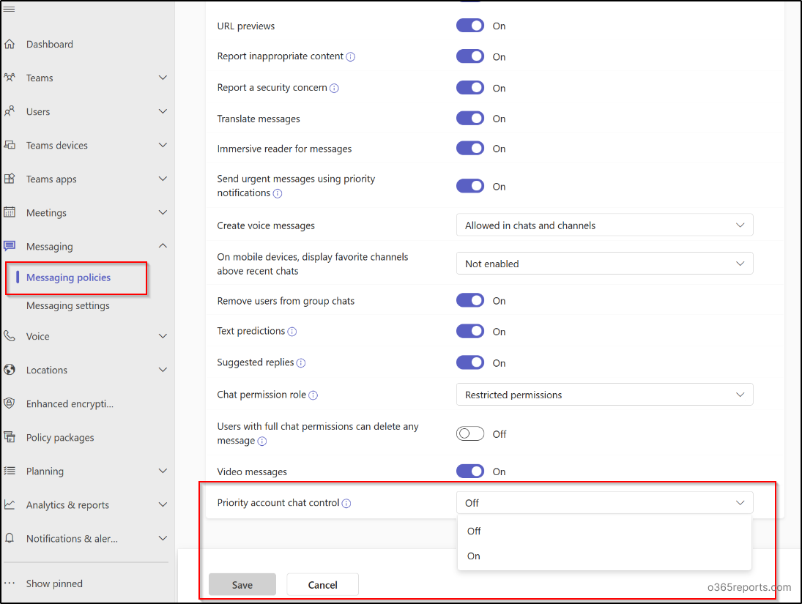Image resolution: width=802 pixels, height=604 pixels.
Task: Open Messaging policies page
Action: coord(69,277)
